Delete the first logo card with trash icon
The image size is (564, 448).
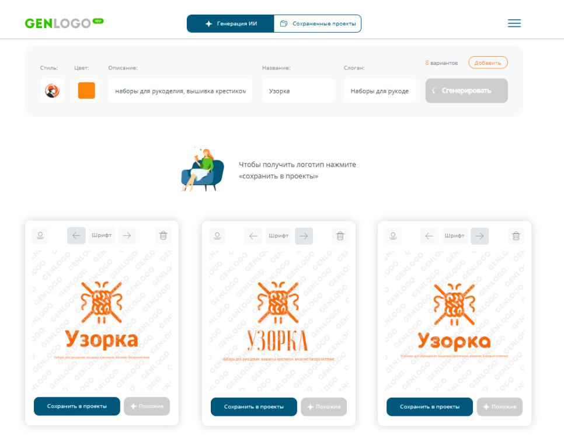tap(163, 235)
